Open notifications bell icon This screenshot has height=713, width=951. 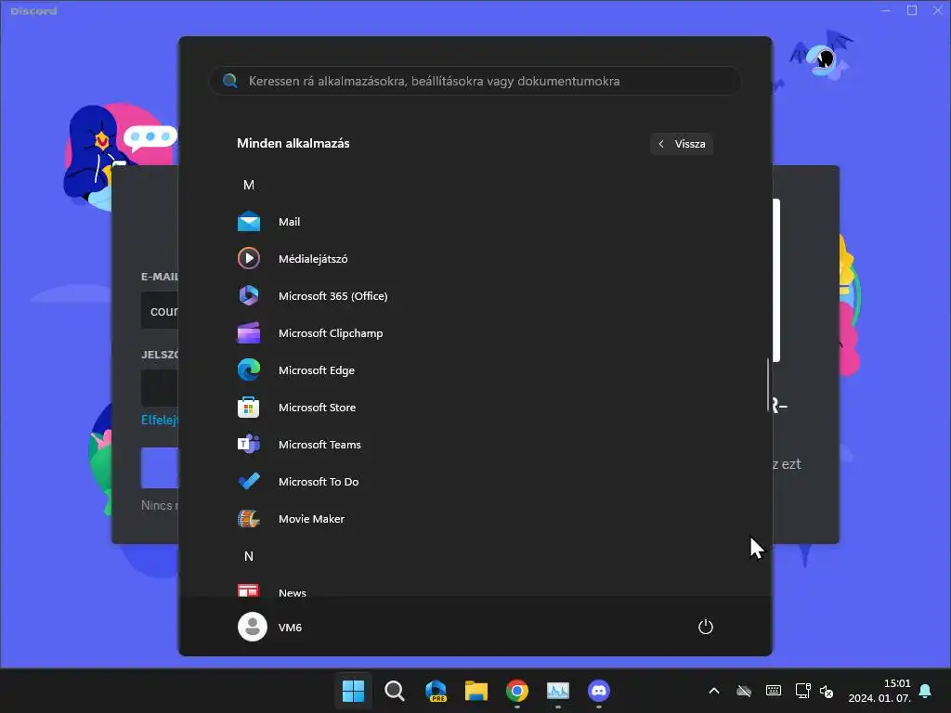tap(925, 691)
